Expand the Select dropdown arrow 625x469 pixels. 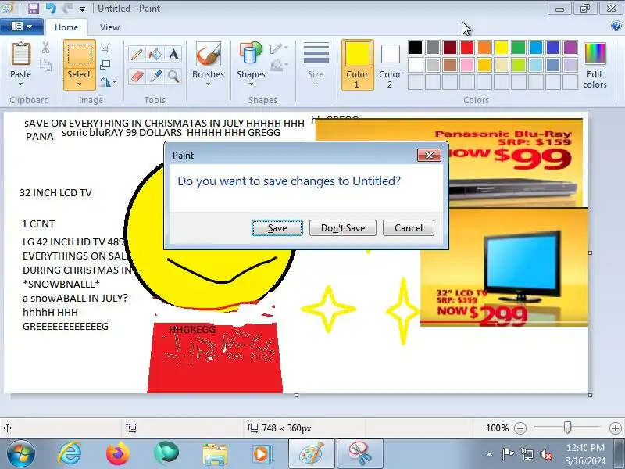coord(80,84)
